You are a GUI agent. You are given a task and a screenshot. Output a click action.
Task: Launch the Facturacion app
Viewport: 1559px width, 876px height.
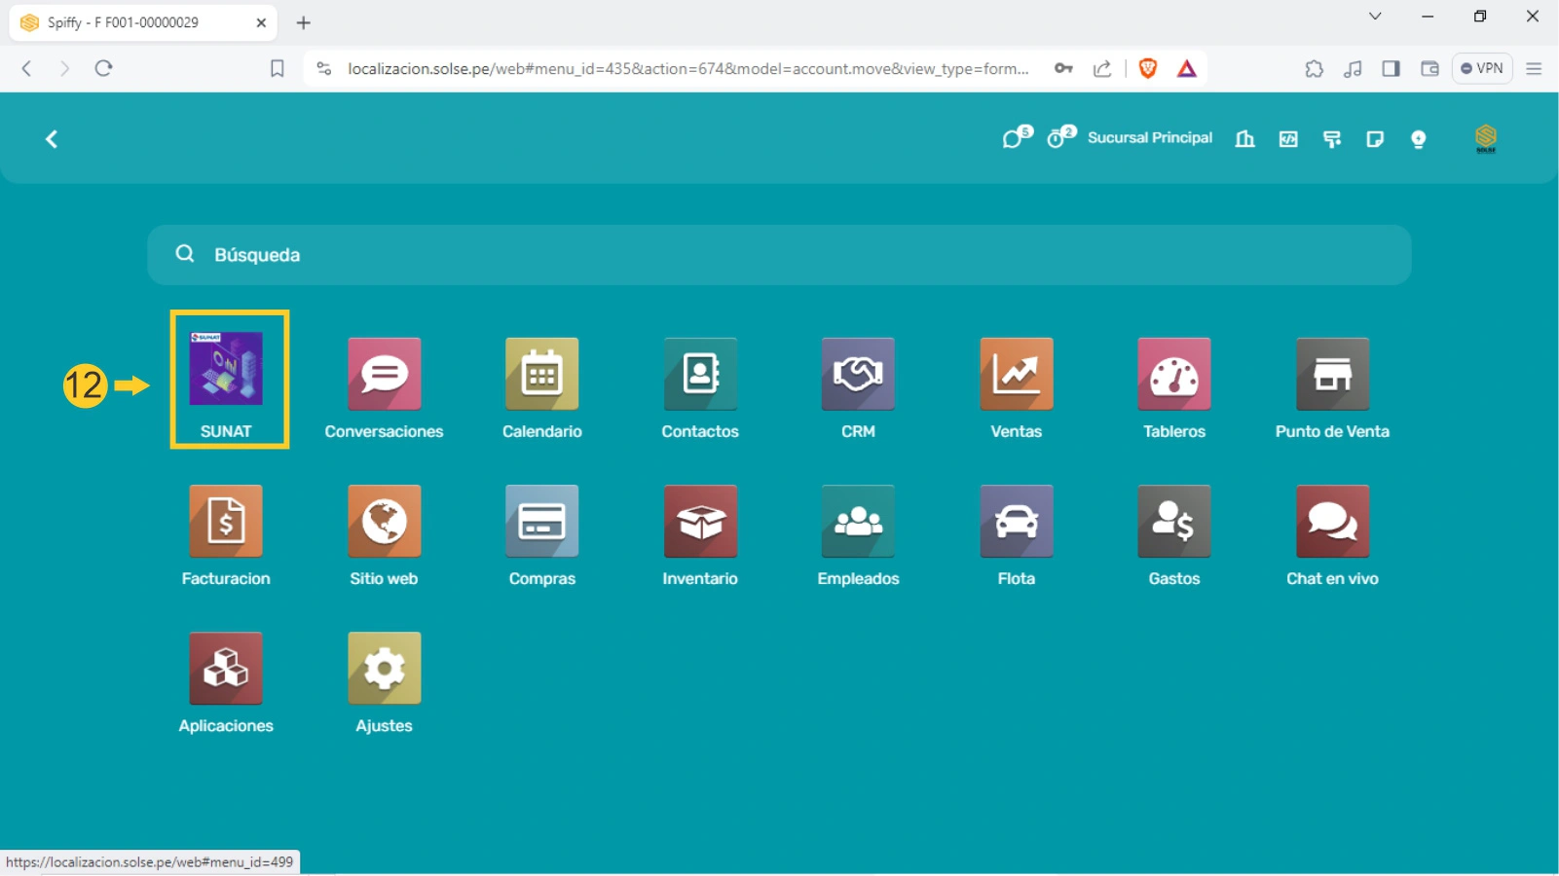(x=226, y=522)
